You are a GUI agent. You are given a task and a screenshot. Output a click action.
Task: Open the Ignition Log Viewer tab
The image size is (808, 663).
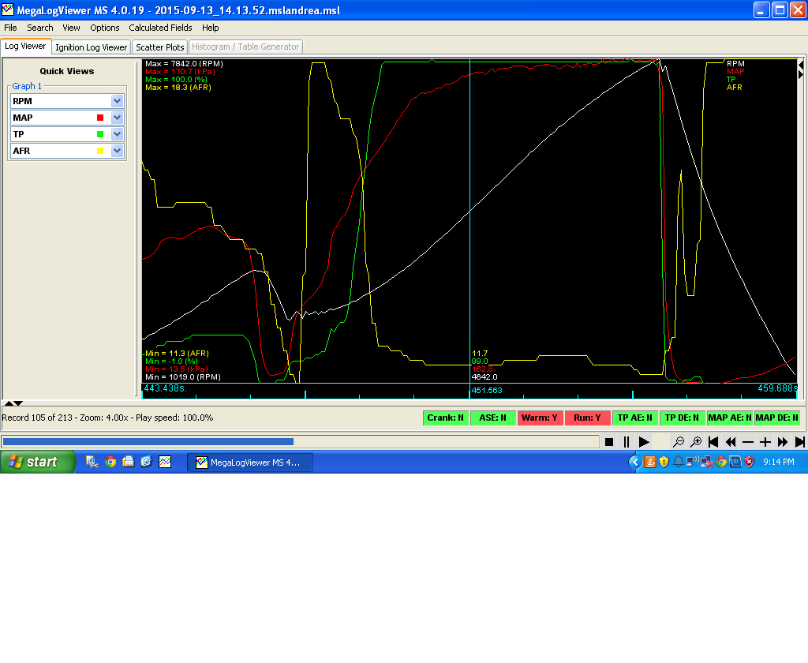click(91, 47)
